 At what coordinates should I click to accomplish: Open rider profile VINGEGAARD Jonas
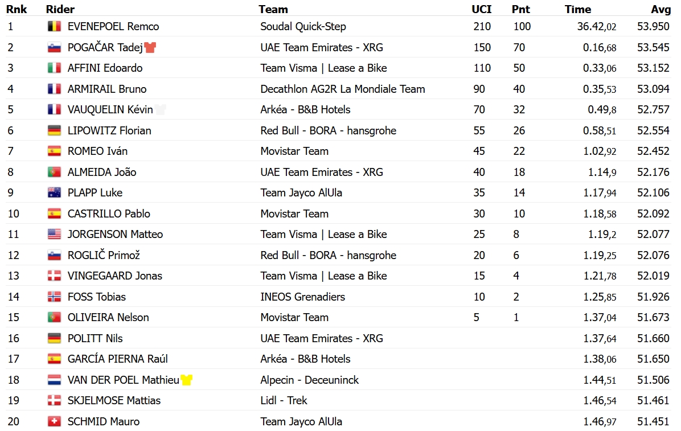[x=114, y=276]
